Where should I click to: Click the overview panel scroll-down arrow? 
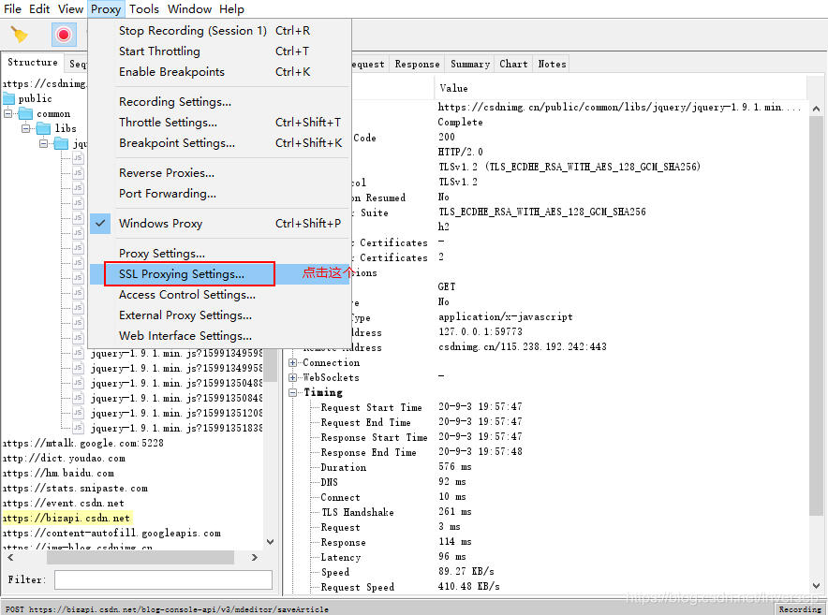pyautogui.click(x=817, y=586)
